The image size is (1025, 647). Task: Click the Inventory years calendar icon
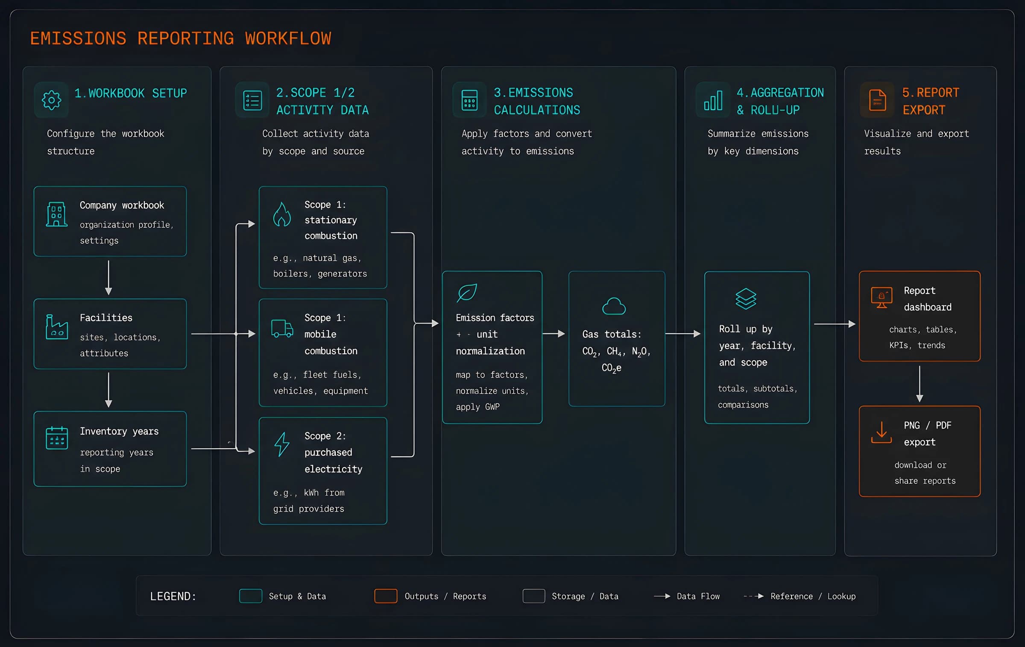[57, 438]
